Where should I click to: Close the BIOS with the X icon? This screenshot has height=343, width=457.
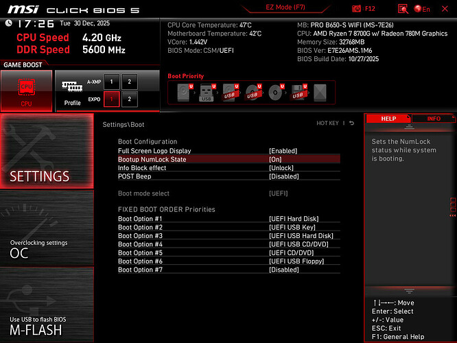[445, 9]
